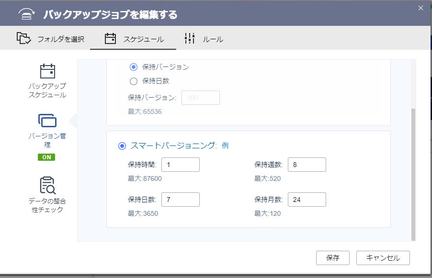Click the 保持時間 input field

click(x=181, y=165)
